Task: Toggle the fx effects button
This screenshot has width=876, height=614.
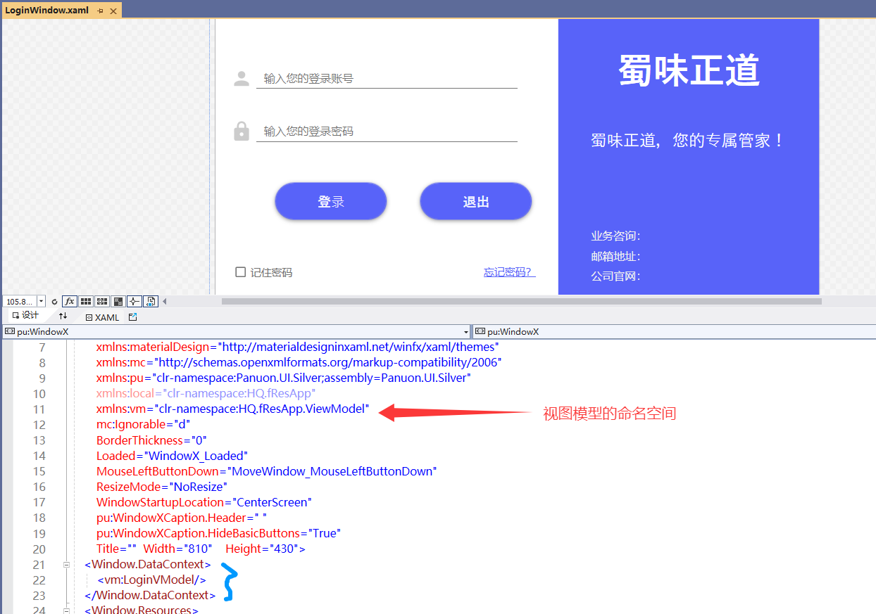Action: [x=70, y=301]
